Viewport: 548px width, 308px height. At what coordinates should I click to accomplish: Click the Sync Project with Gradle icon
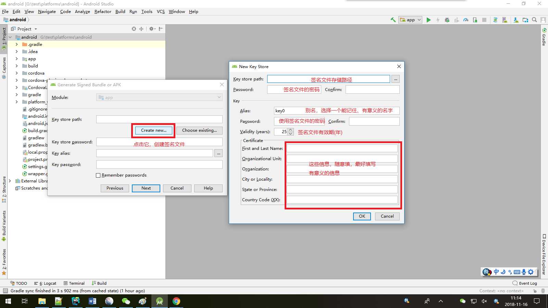pyautogui.click(x=495, y=20)
